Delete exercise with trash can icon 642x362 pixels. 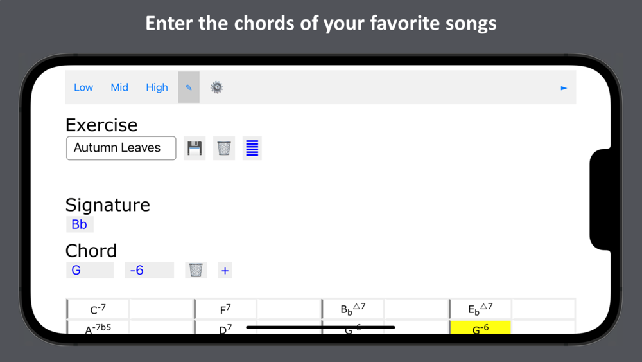224,148
